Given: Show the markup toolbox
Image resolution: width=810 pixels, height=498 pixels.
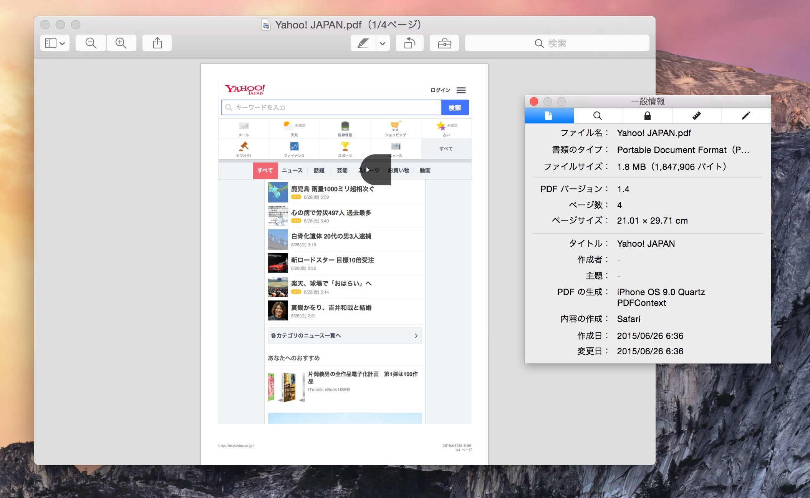Looking at the screenshot, I should (x=444, y=43).
